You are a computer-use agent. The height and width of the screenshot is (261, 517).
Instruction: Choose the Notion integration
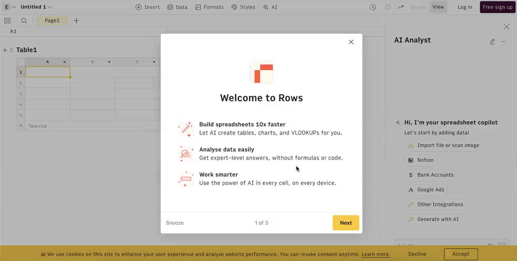click(x=421, y=160)
